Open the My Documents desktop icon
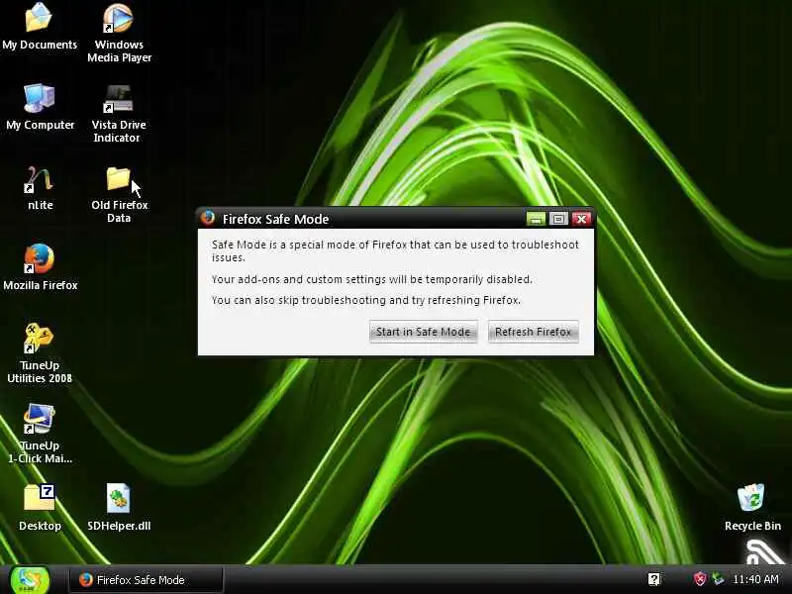Viewport: 792px width, 594px height. click(40, 27)
